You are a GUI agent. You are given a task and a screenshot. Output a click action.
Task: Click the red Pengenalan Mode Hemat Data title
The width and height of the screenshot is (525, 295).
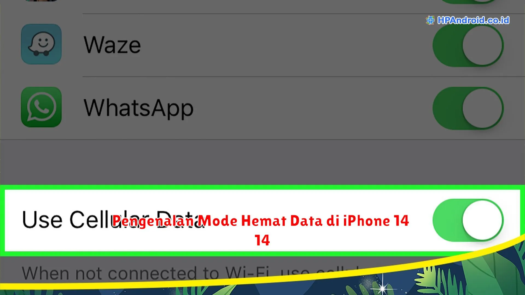tap(261, 221)
